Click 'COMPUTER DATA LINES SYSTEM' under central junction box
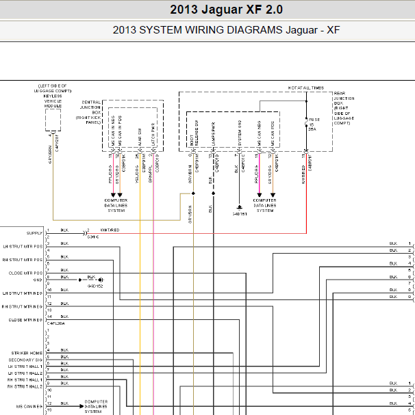The image size is (415, 415). (x=116, y=205)
